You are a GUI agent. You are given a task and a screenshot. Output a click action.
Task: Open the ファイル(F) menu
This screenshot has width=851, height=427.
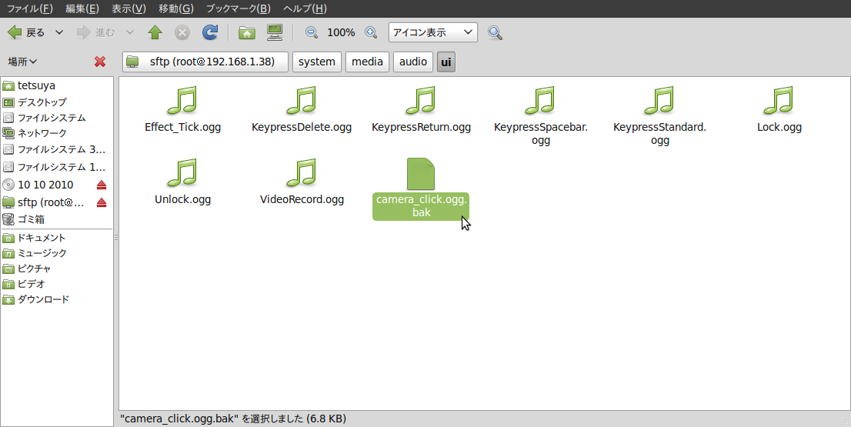click(30, 8)
